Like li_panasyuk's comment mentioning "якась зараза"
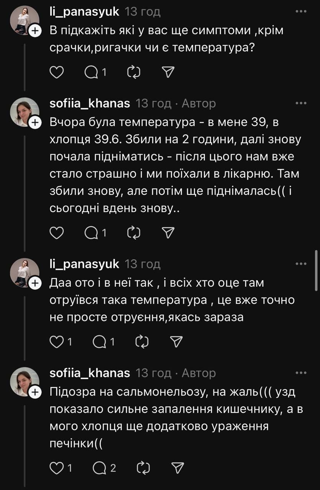The height and width of the screenshot is (490, 320). pos(57,342)
